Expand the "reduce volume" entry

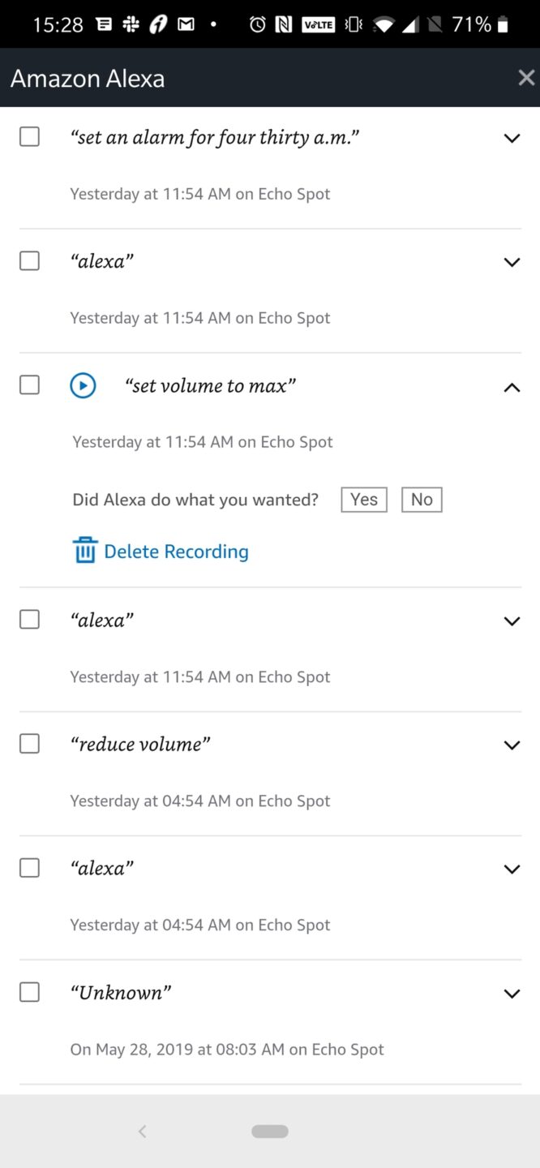point(512,745)
